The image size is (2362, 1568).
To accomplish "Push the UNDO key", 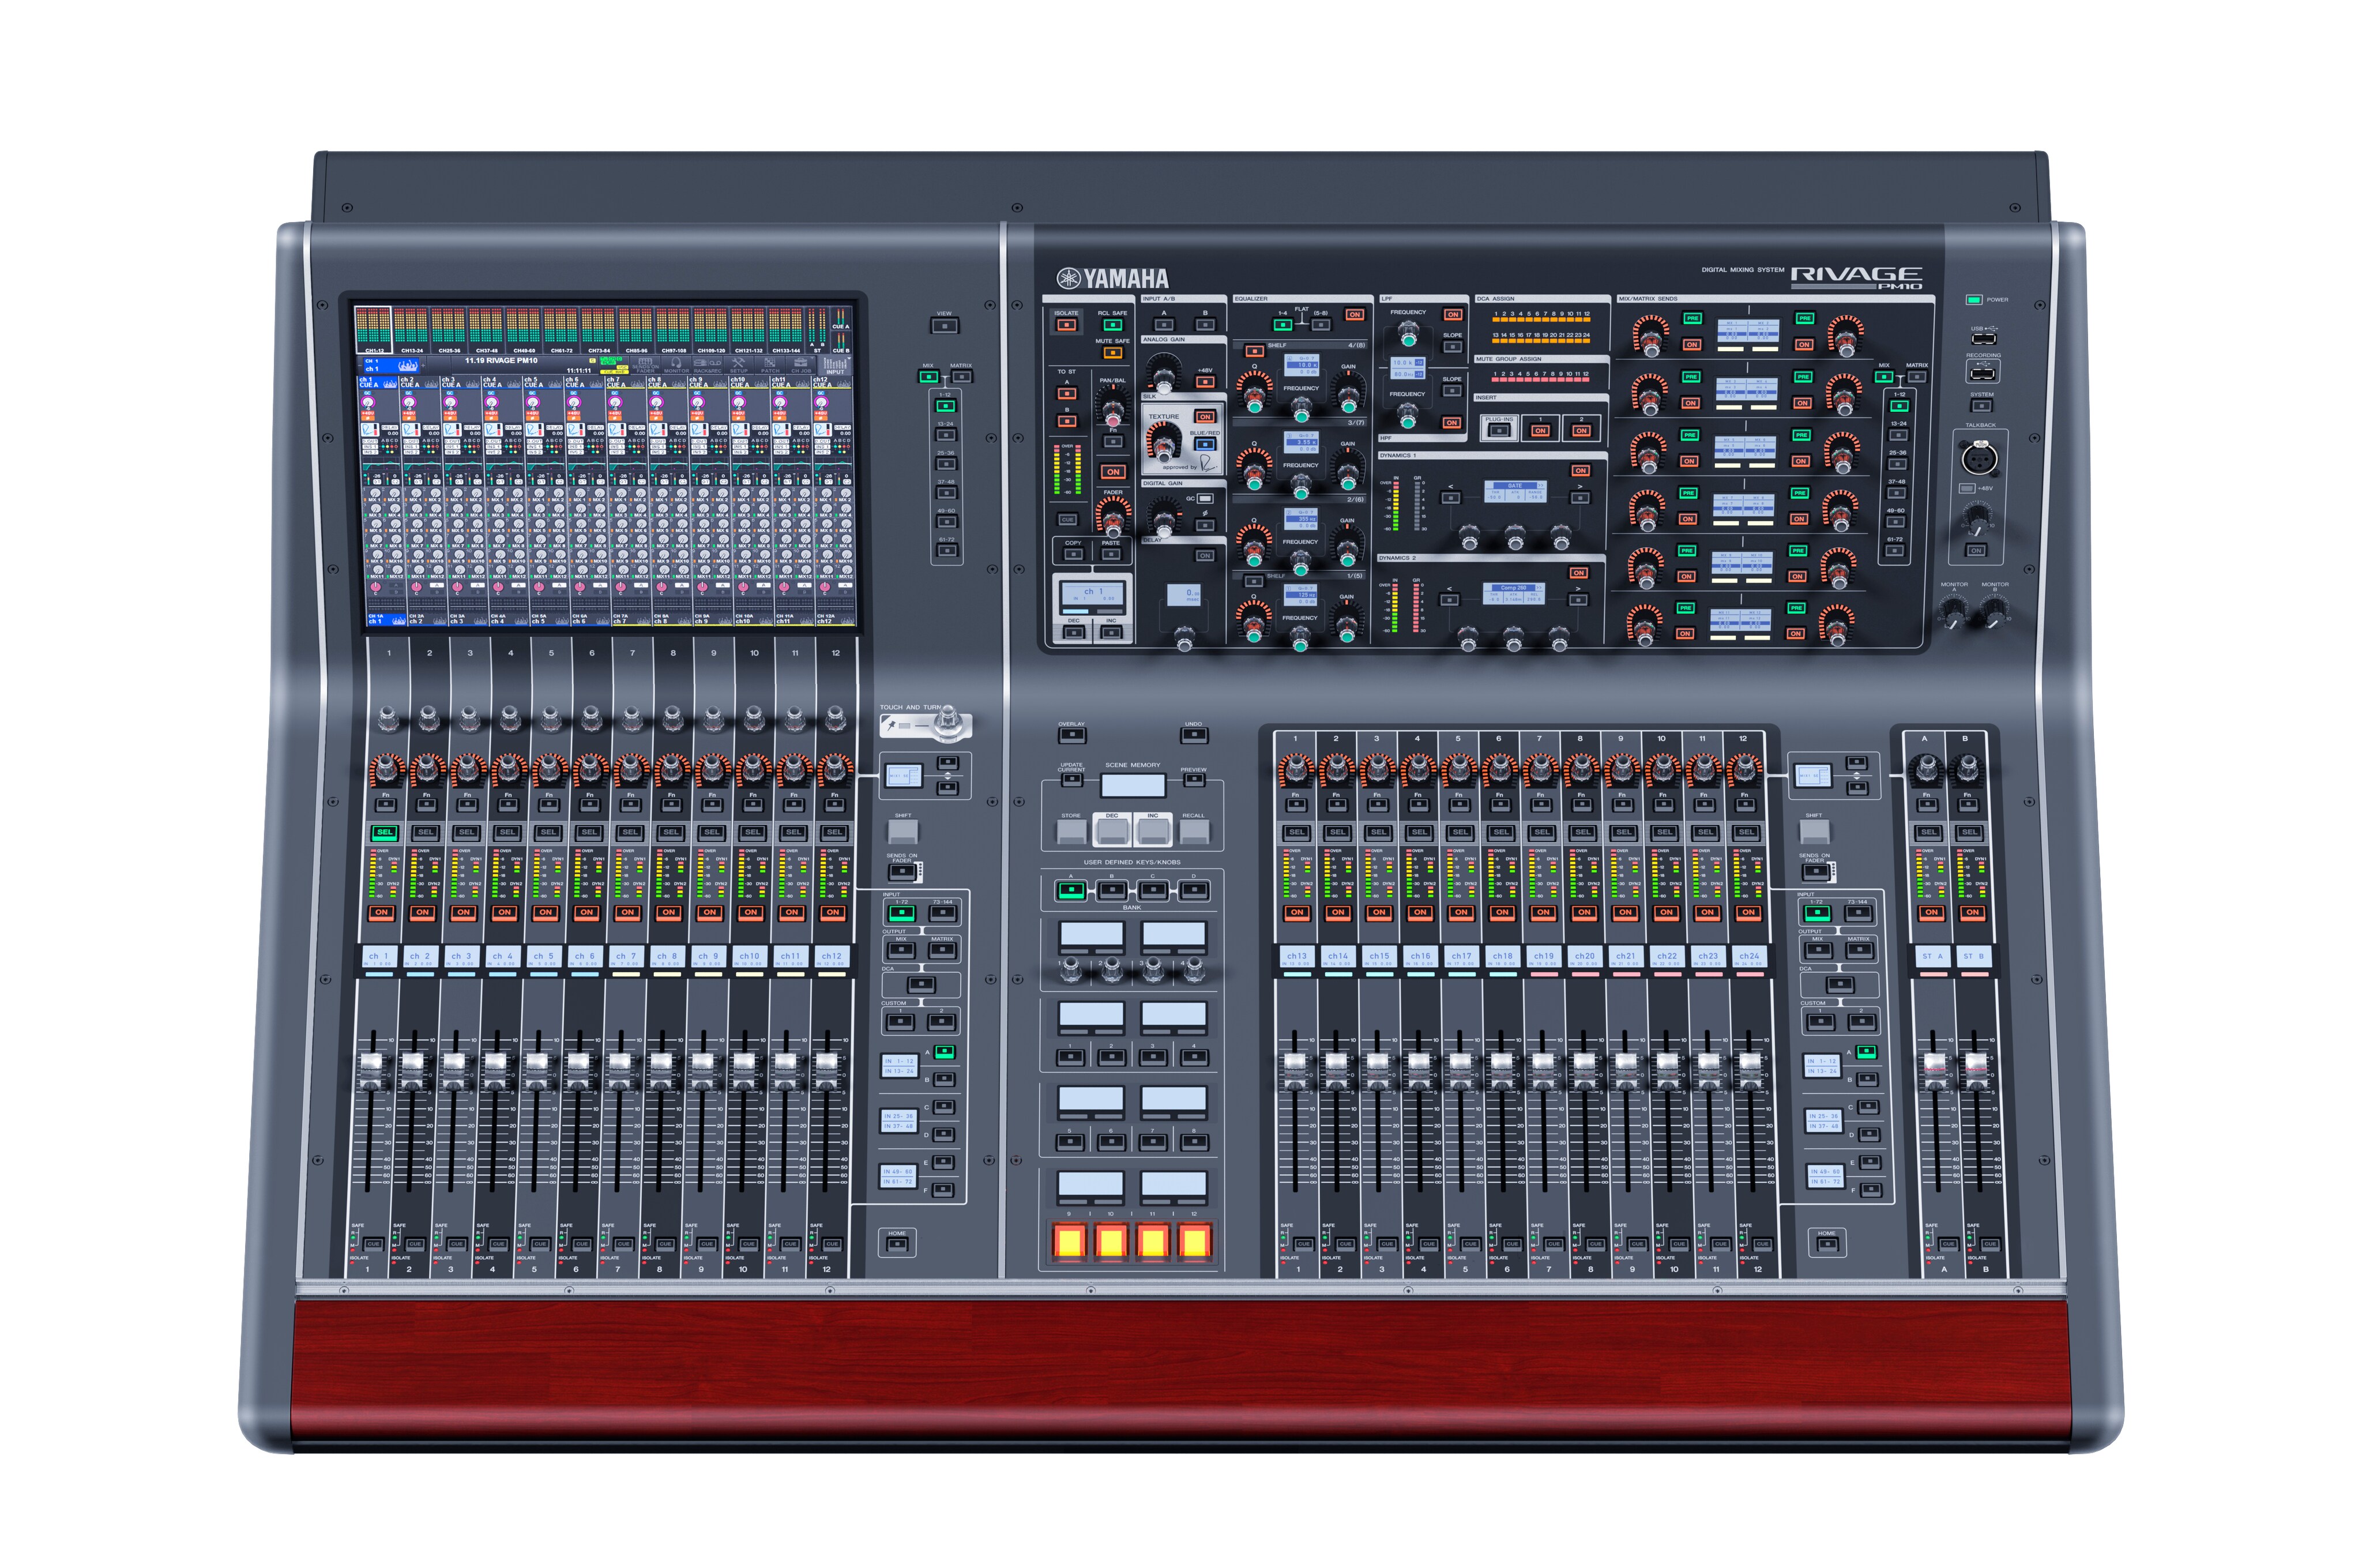I will click(1194, 735).
